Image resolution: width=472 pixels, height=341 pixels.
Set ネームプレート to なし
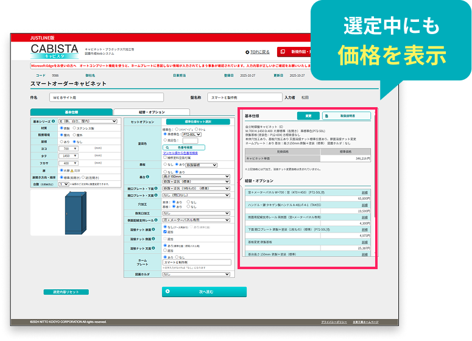[x=177, y=258]
